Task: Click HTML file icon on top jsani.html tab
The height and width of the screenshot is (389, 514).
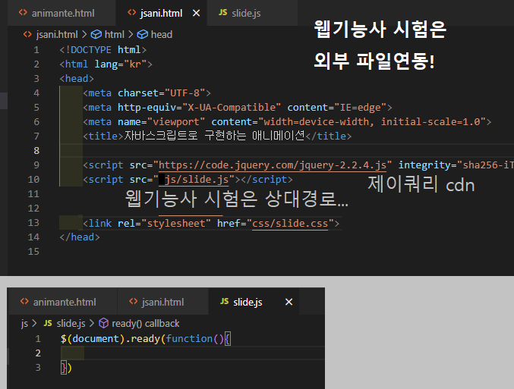Action: [132, 12]
